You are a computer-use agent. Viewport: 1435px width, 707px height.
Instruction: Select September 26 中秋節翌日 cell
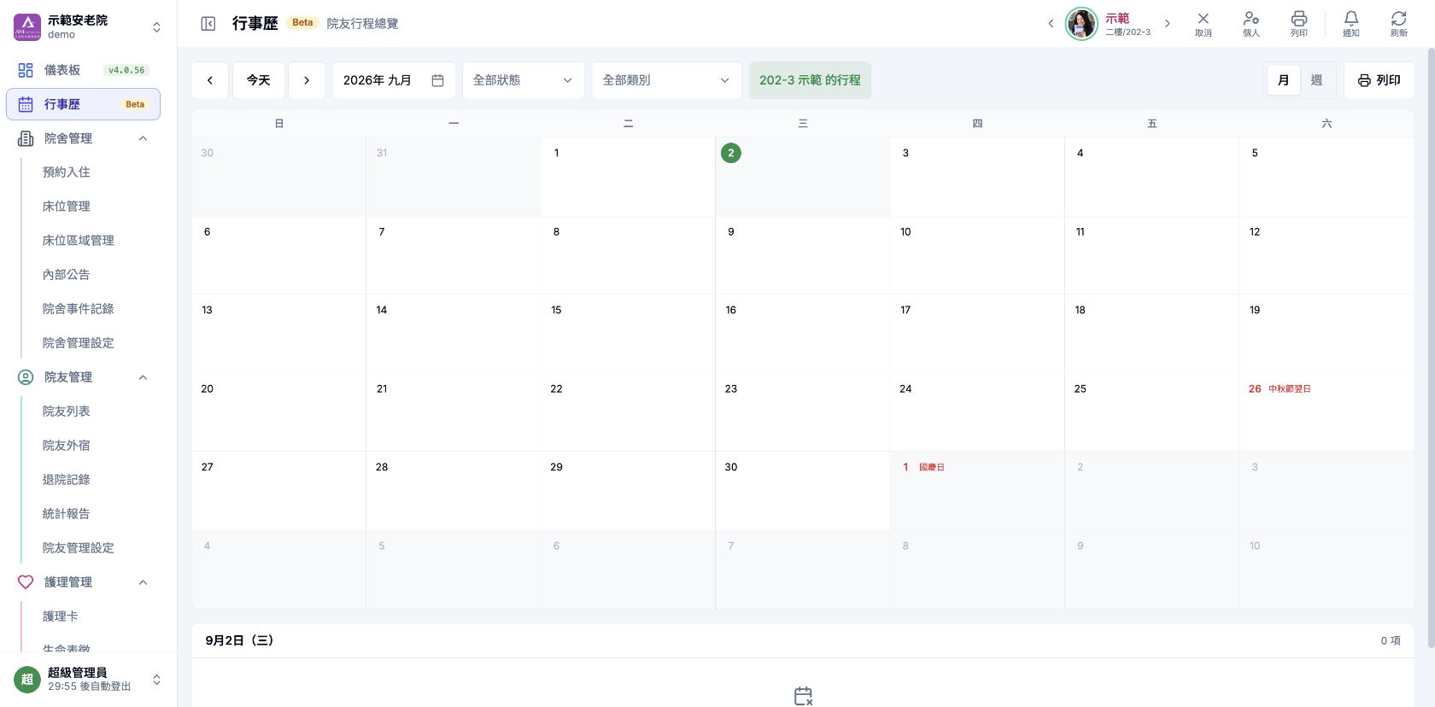click(1326, 412)
